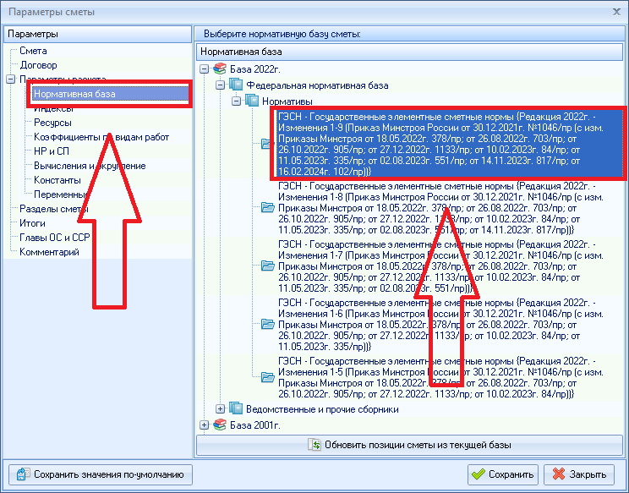Click the folder icon of ГЭСН Изменения 1-8
Screen dimensions: 629x493
267,207
